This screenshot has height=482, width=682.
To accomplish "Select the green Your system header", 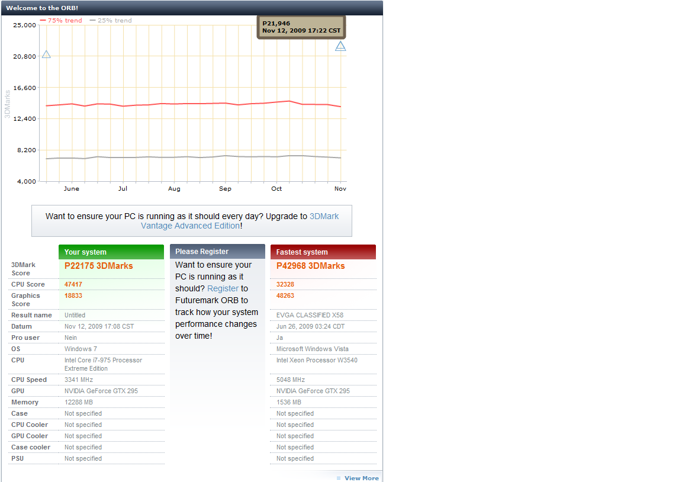I will (x=111, y=252).
